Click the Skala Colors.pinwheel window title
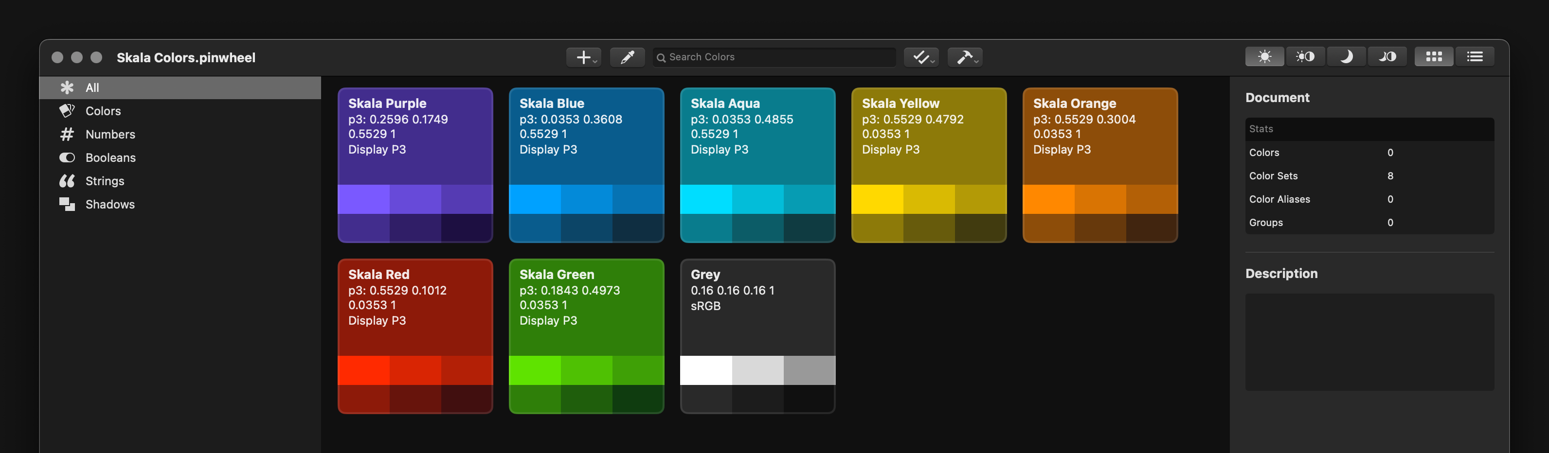 pos(186,58)
